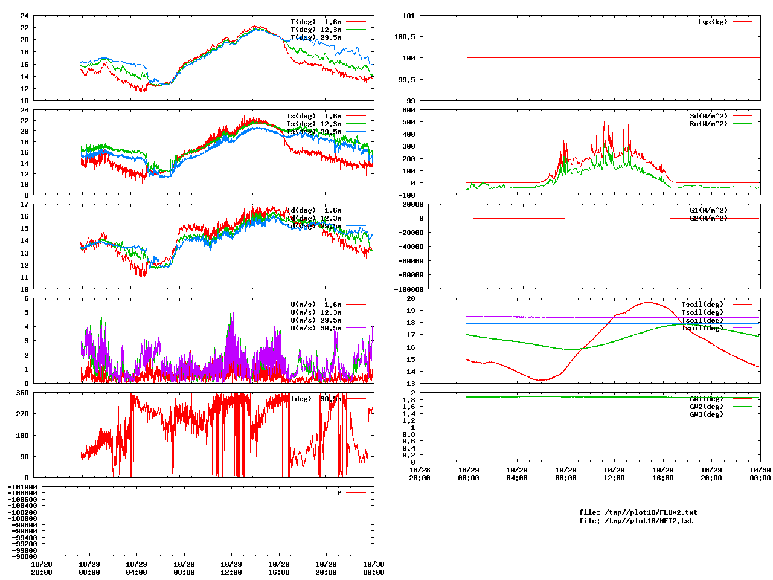Select the 'Ts(deg) 1.6m' legend entry
The height and width of the screenshot is (580, 773).
pos(313,116)
